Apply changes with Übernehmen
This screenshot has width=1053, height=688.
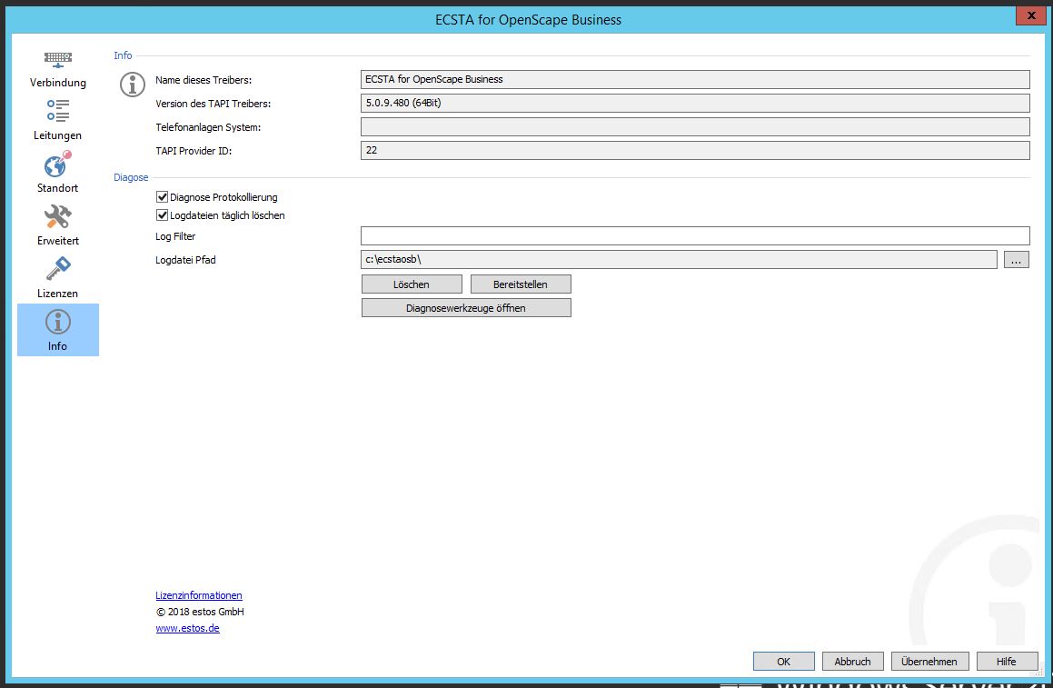(x=929, y=662)
